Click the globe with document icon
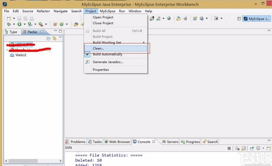This screenshot has height=166, width=272. [201, 18]
